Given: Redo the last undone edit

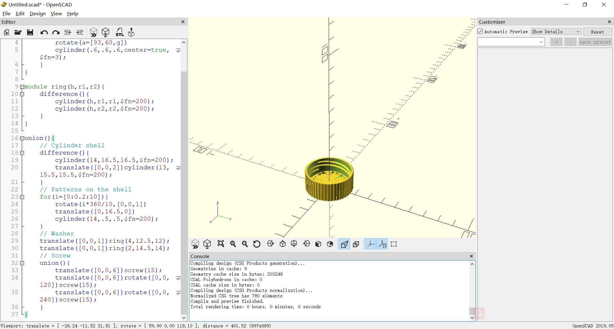Looking at the screenshot, I should (56, 32).
